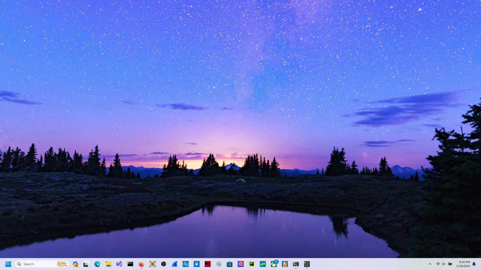
Task: Click the speaker volume icon
Action: coord(444,264)
